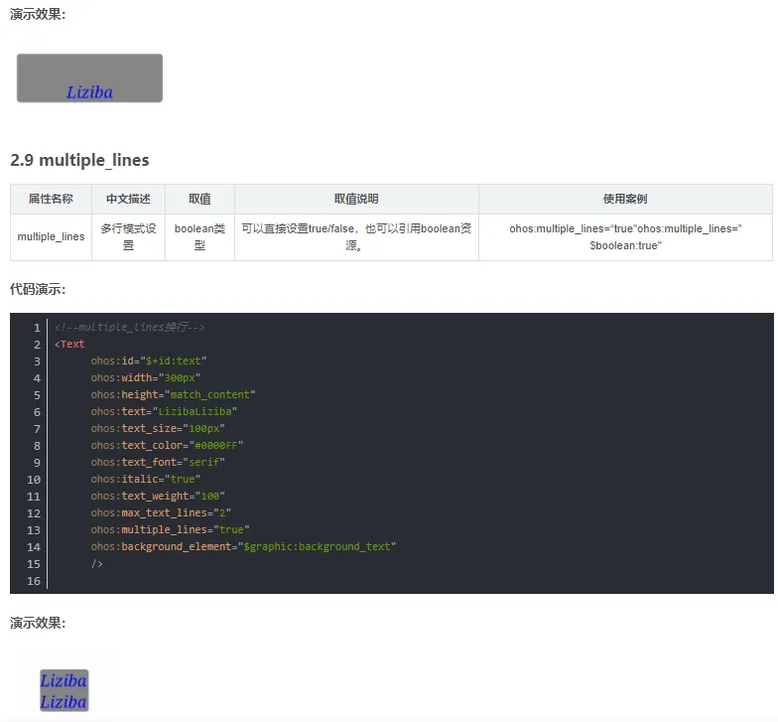The width and height of the screenshot is (778, 722).
Task: Click the ohos:text_weight="100" code line
Action: [158, 497]
